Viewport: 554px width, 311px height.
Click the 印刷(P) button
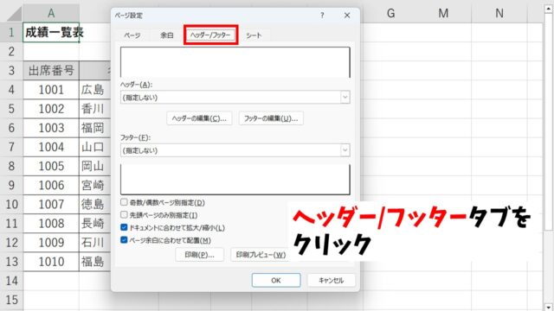[x=199, y=255]
